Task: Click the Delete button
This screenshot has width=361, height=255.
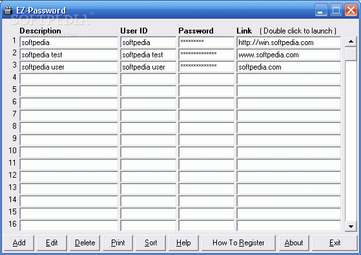Action: click(x=85, y=243)
